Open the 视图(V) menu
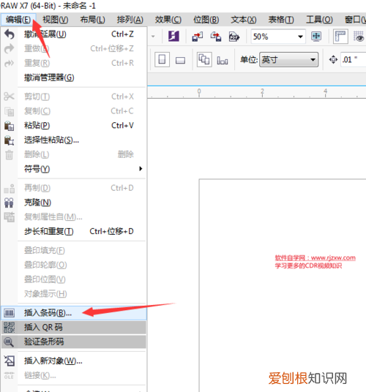This screenshot has width=366, height=392. 56,20
